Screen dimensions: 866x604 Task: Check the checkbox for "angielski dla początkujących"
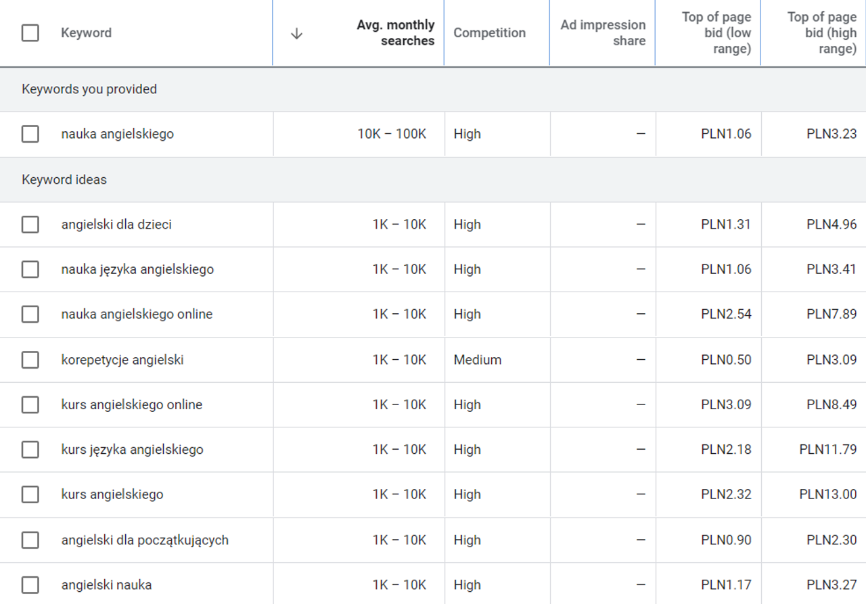coord(30,540)
